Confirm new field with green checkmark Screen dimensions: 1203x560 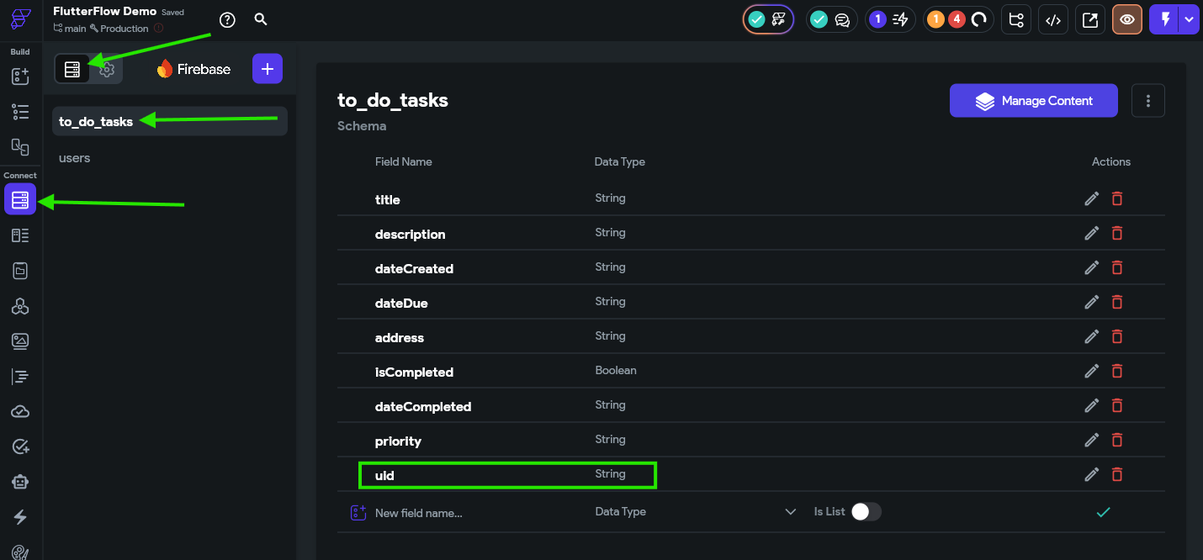coord(1104,511)
